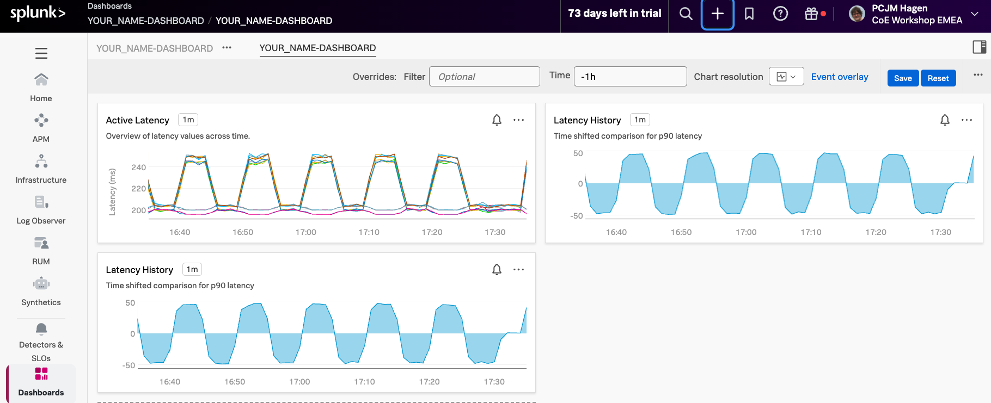The width and height of the screenshot is (991, 403).
Task: Open the search magnifier in header
Action: tap(686, 14)
